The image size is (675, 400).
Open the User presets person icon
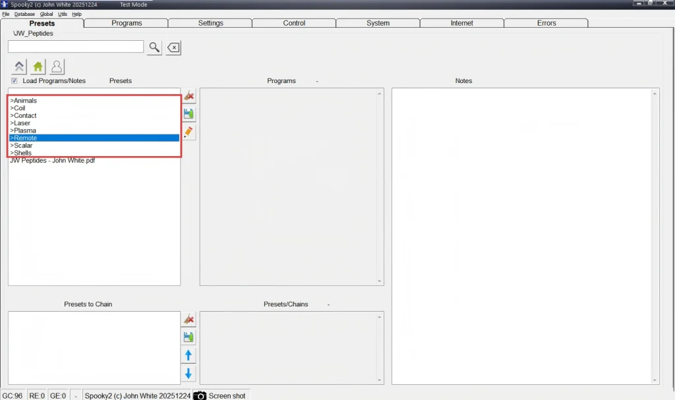click(x=57, y=67)
